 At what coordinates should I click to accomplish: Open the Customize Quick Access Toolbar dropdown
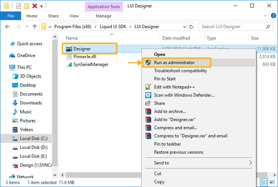[41, 6]
